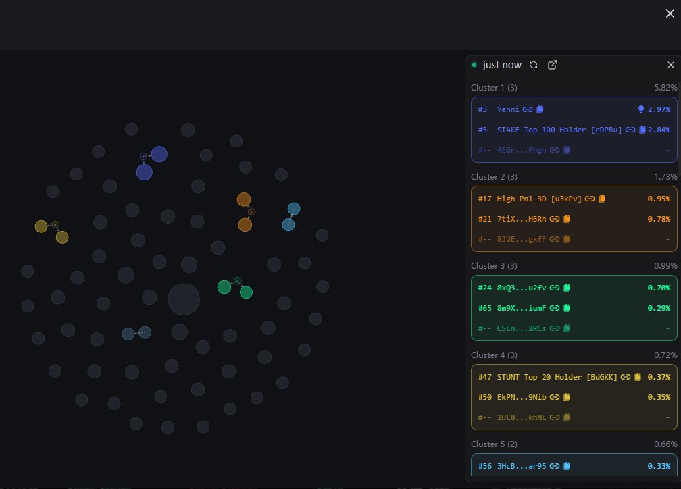This screenshot has height=489, width=681.
Task: Copy address of 7tiX...HBRh
Action: (567, 219)
